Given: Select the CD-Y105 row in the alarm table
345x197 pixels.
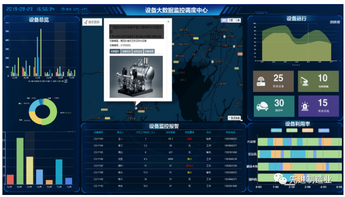Looking at the screenshot, I should (x=163, y=152).
